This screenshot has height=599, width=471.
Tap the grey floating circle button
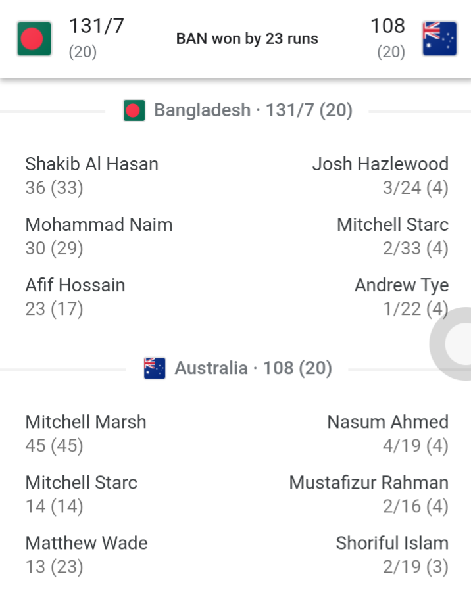[x=451, y=343]
